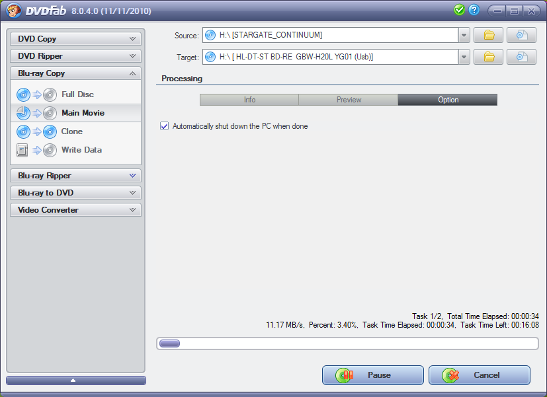Click the Percent: 3.40% text
The height and width of the screenshot is (397, 547).
coord(333,325)
